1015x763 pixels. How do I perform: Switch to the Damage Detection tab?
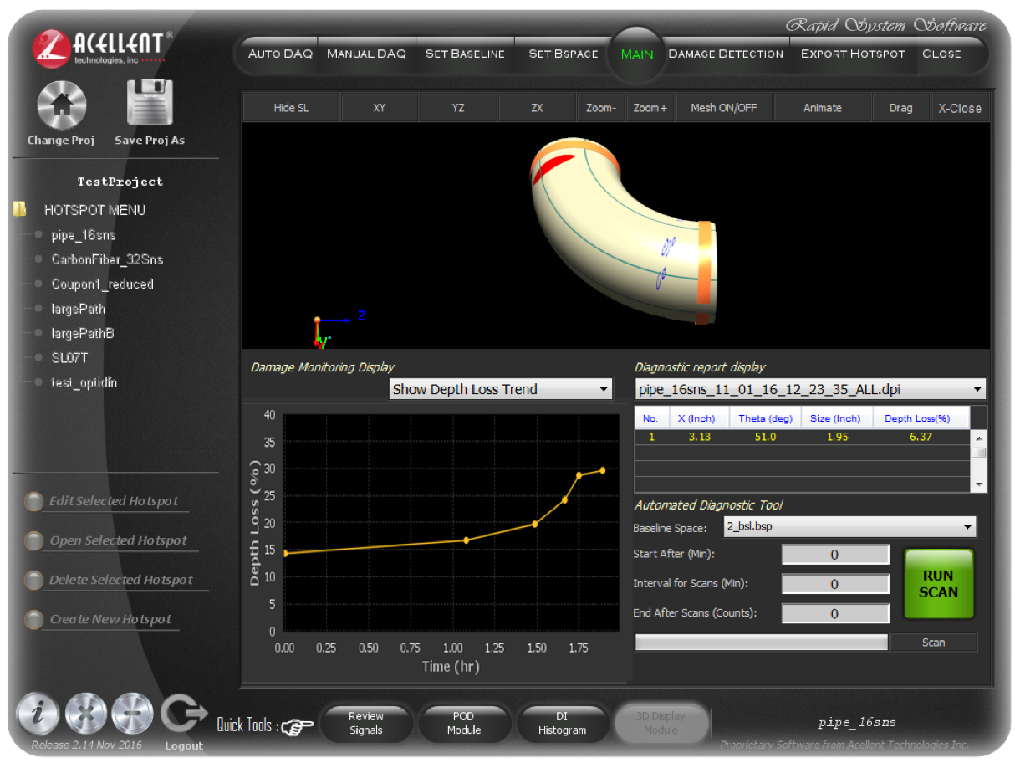[725, 54]
